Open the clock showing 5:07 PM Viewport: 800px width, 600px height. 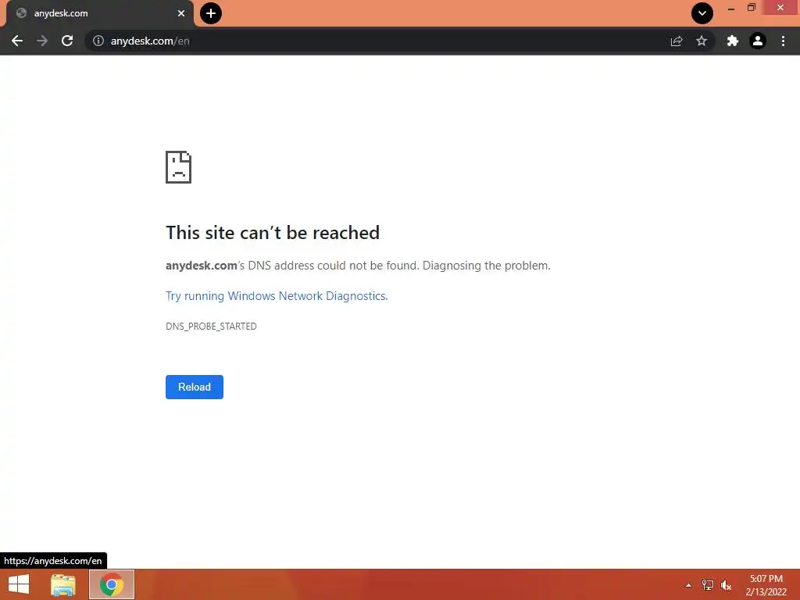(766, 585)
